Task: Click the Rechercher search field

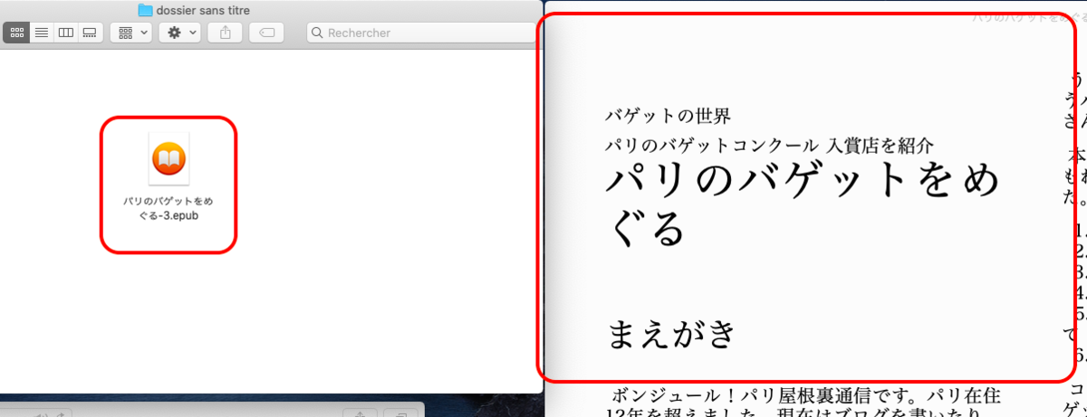Action: 421,33
